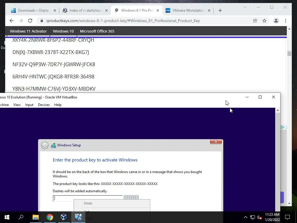Open the ad choices icon

(282, 127)
